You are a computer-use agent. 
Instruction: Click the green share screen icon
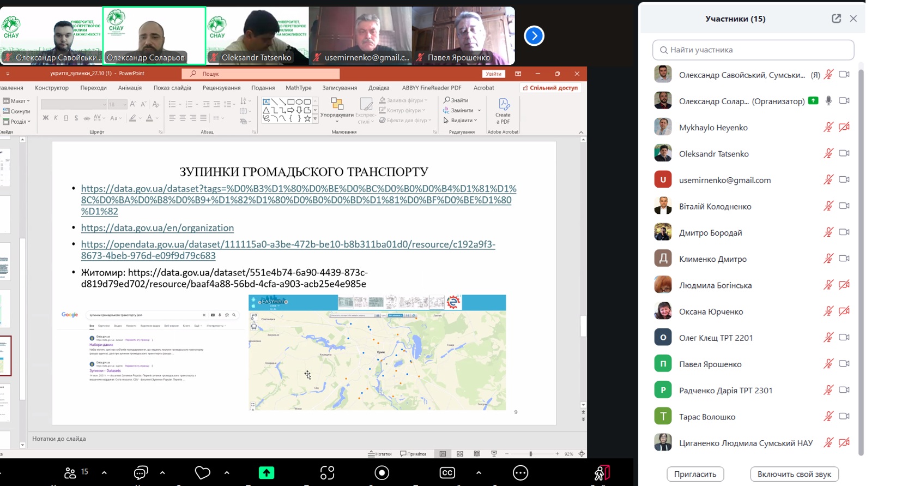pyautogui.click(x=266, y=473)
